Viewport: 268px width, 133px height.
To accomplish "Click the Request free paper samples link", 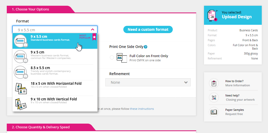I will pyautogui.click(x=234, y=114).
